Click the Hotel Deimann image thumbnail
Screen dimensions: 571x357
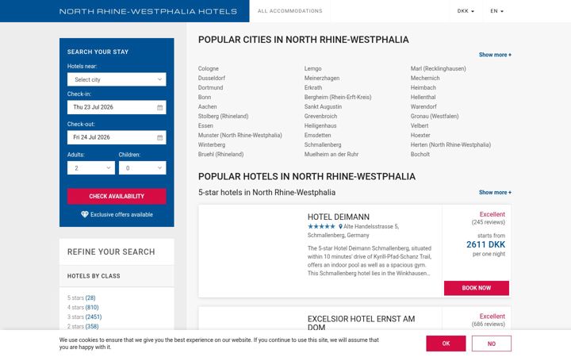pyautogui.click(x=250, y=251)
